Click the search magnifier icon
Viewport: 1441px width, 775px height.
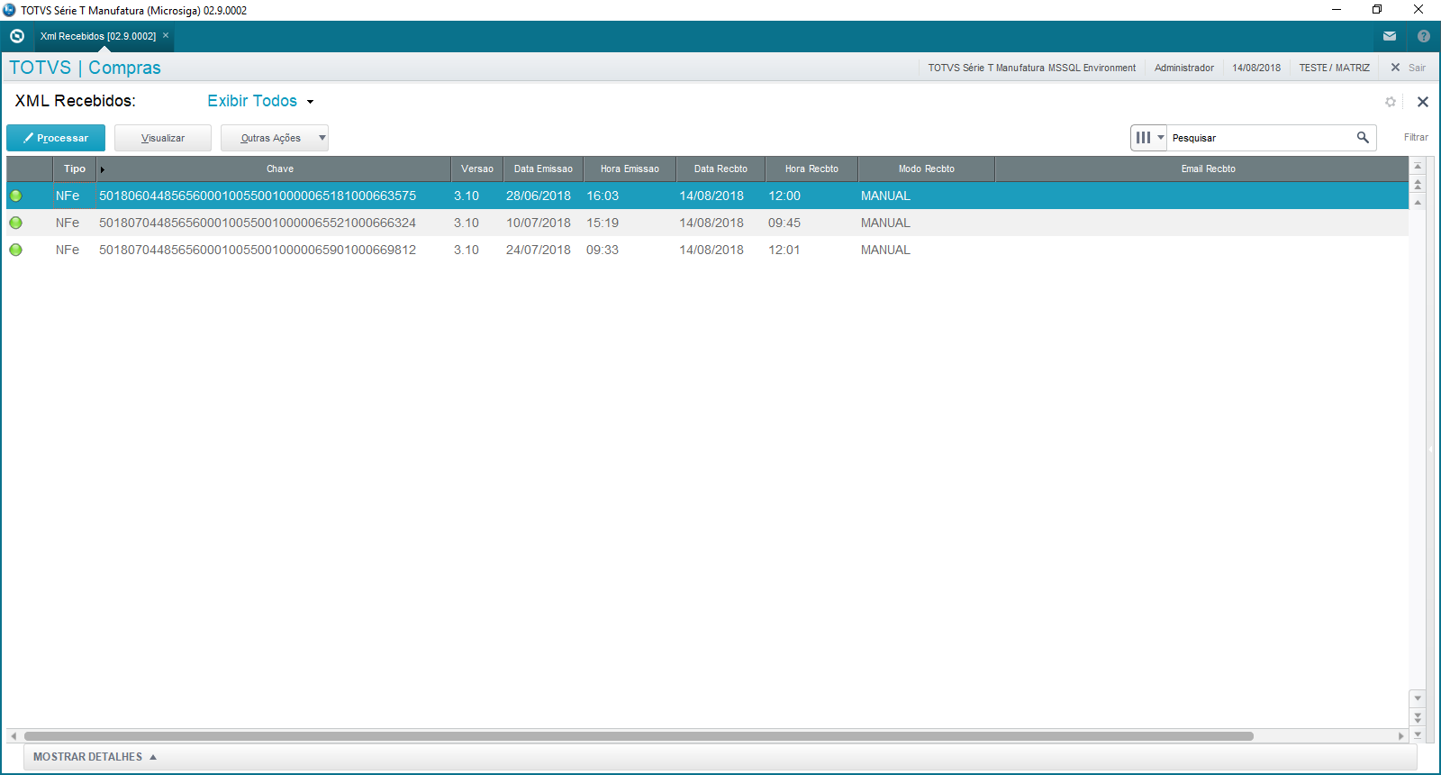(1363, 137)
